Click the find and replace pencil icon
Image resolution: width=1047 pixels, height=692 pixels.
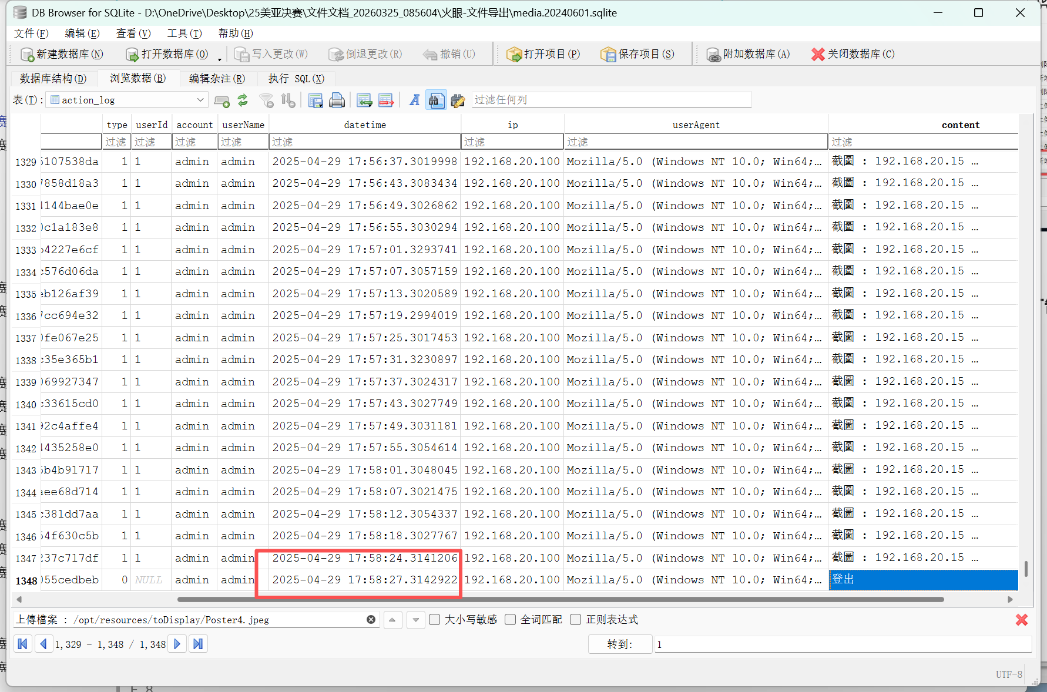point(458,100)
